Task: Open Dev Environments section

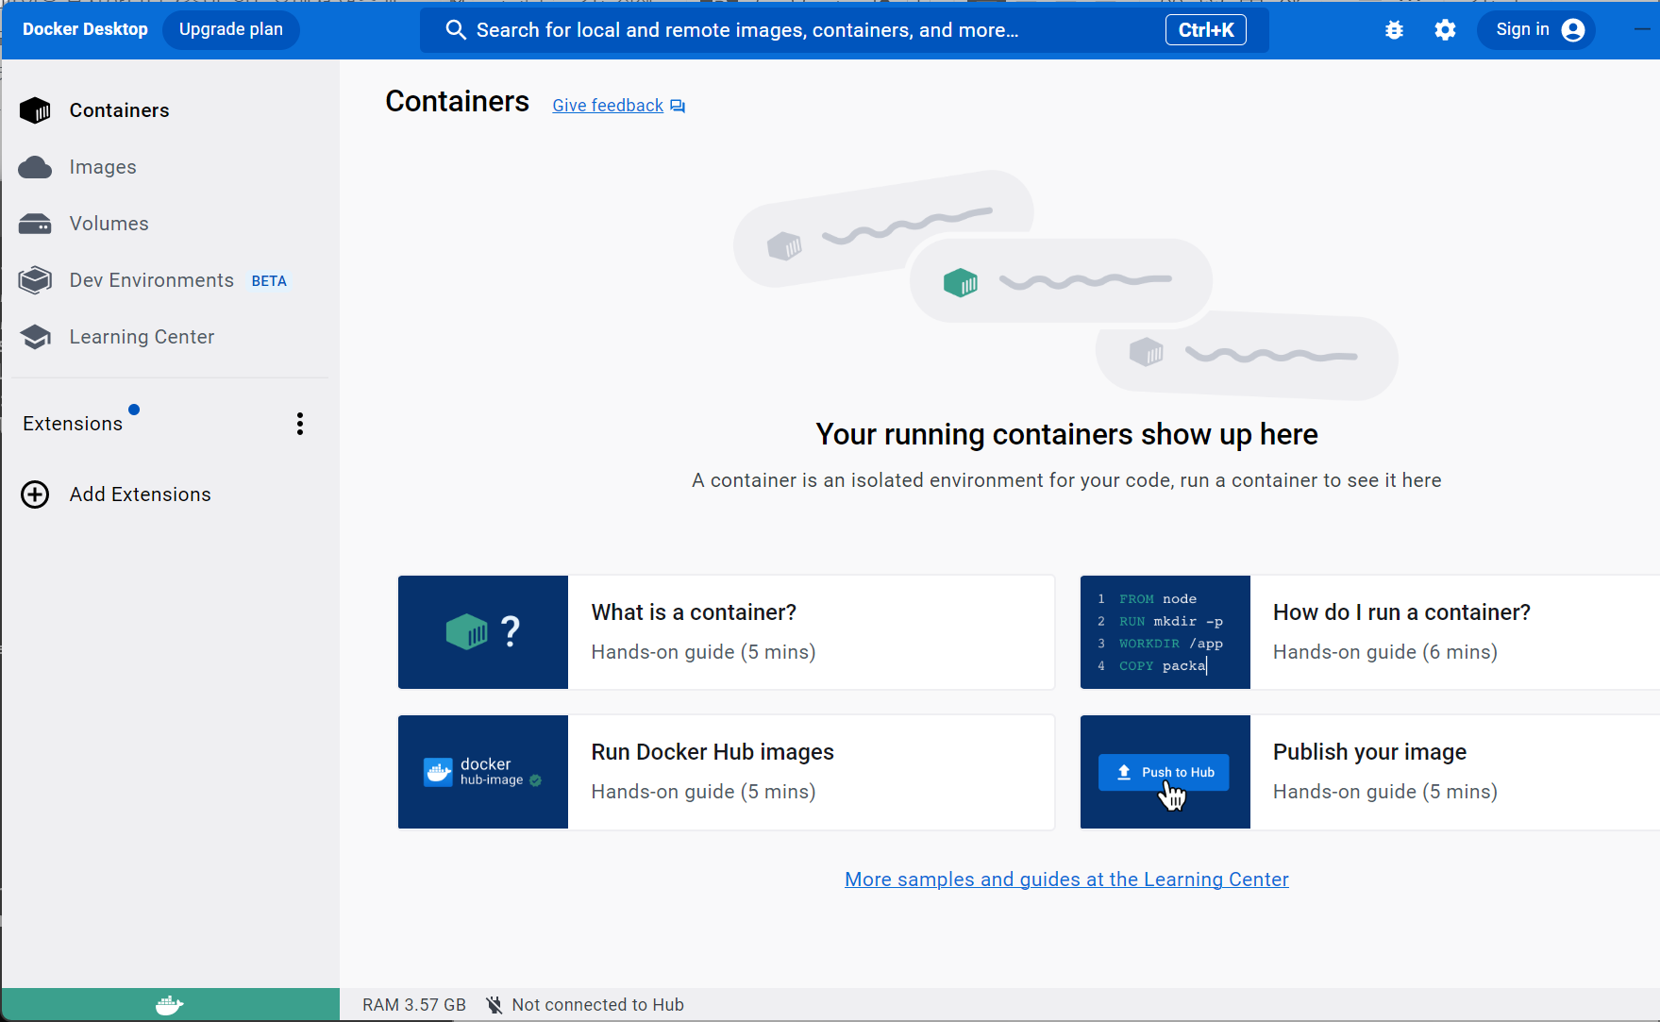Action: click(170, 280)
